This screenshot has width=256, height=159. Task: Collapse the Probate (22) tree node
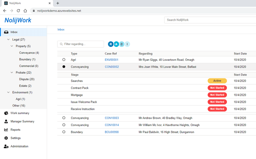click(12, 73)
